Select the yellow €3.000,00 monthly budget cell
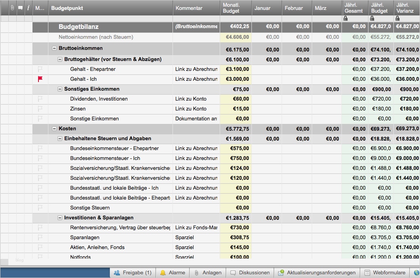 (x=236, y=79)
